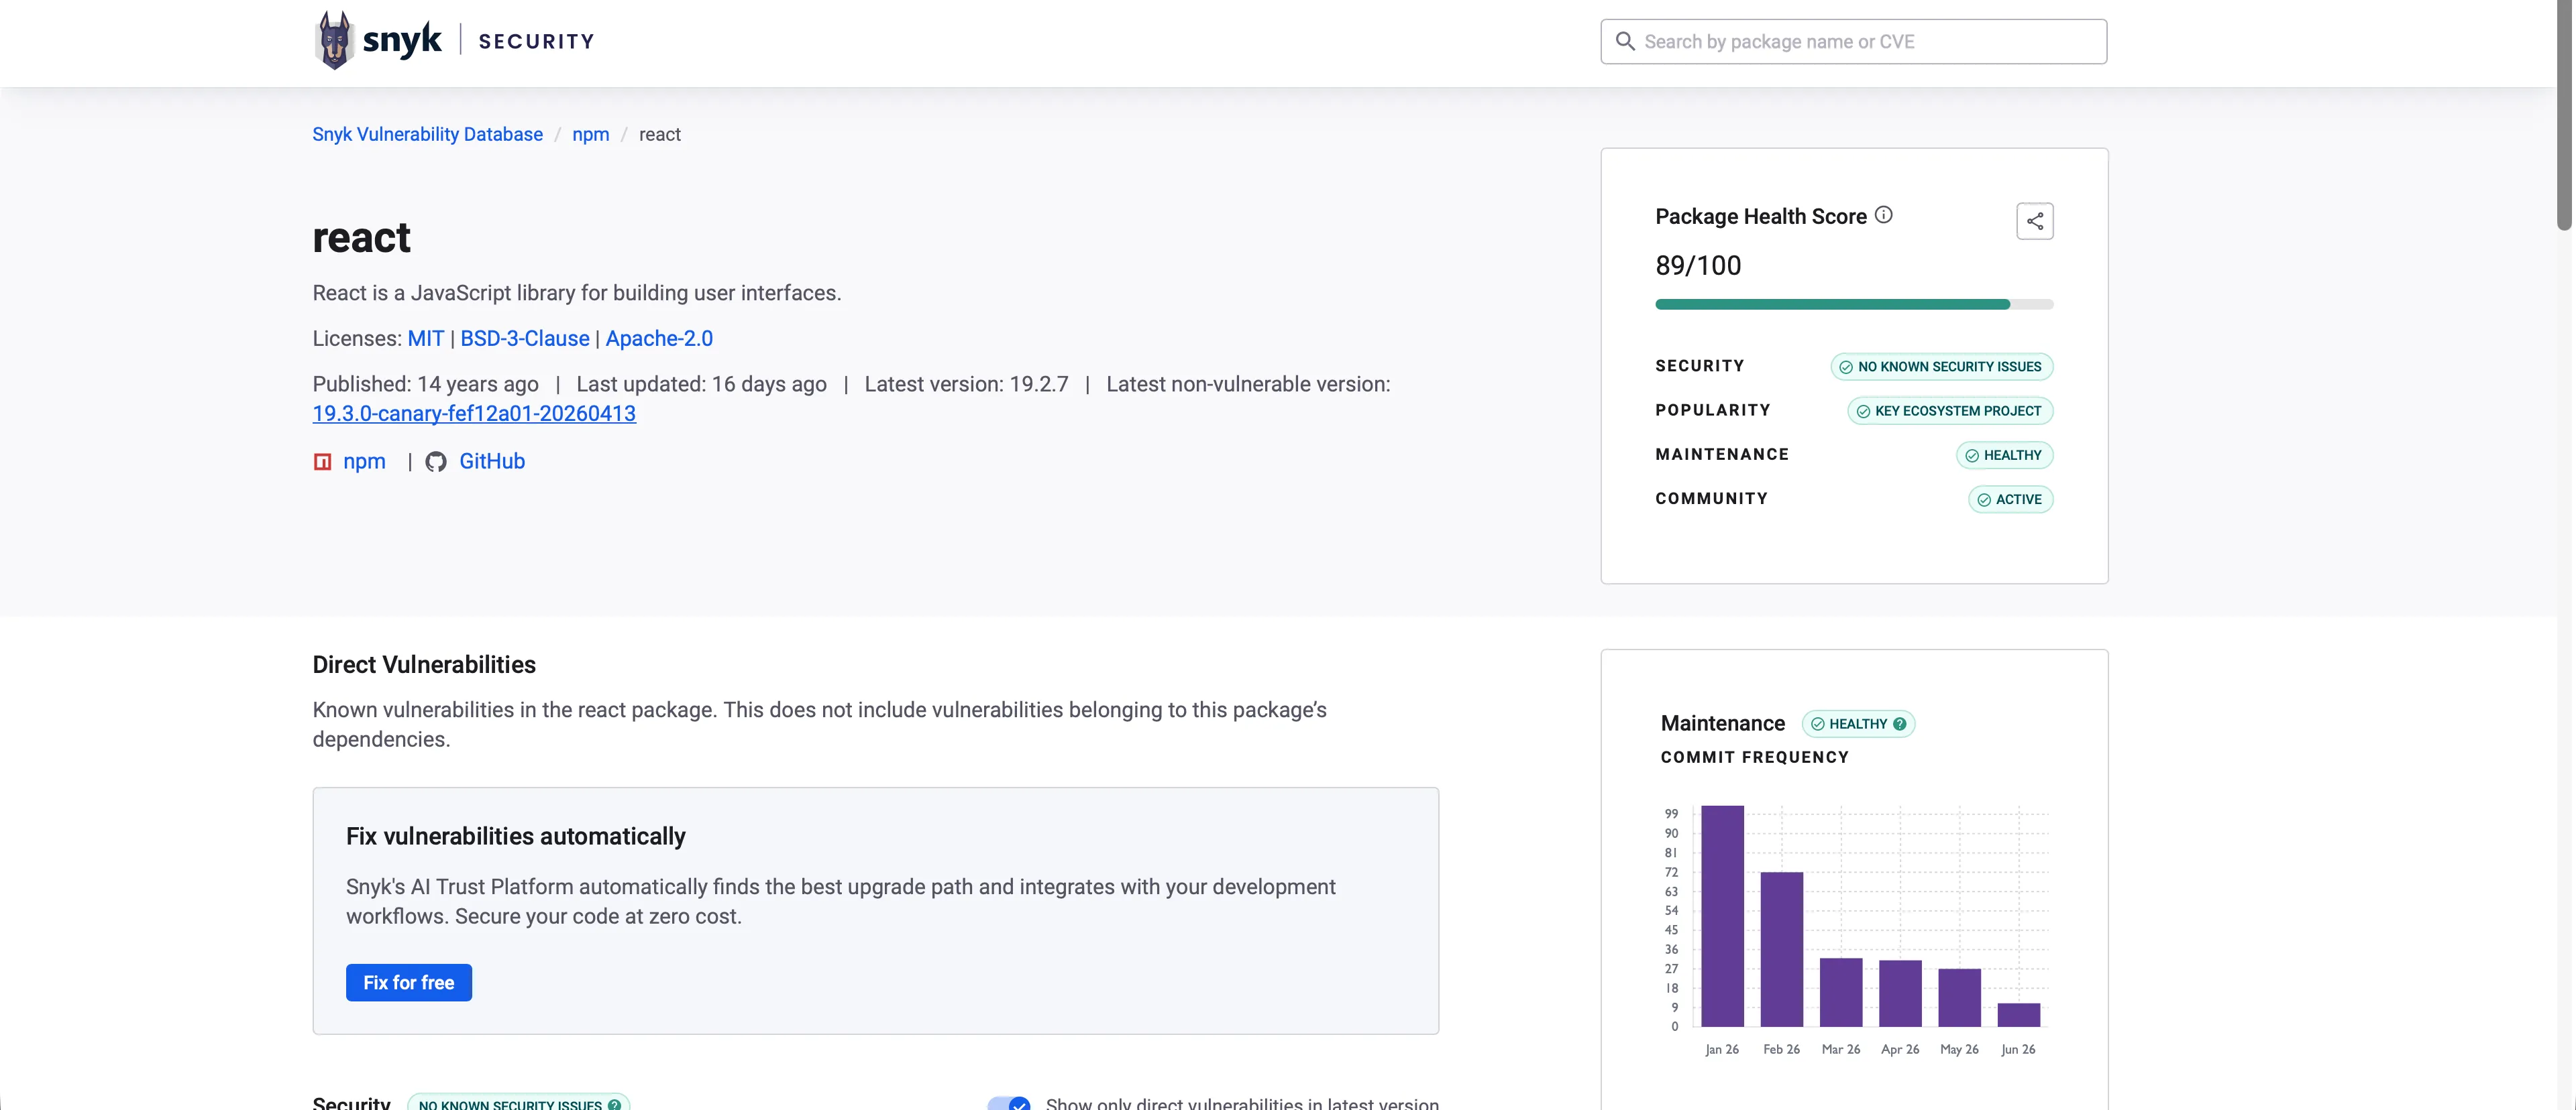Click the Apr 26 commit frequency bar
The image size is (2576, 1110).
(x=1900, y=993)
